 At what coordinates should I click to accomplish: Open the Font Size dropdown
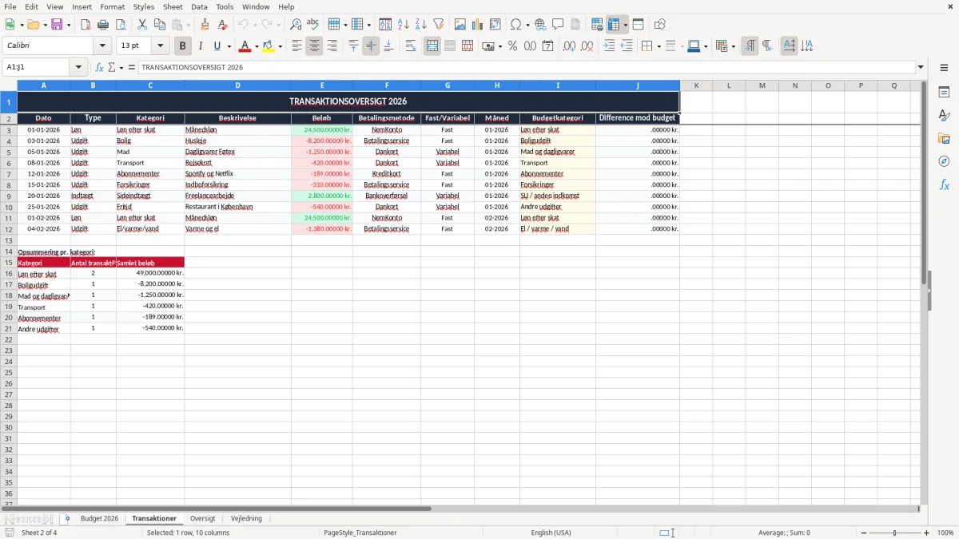click(x=160, y=46)
